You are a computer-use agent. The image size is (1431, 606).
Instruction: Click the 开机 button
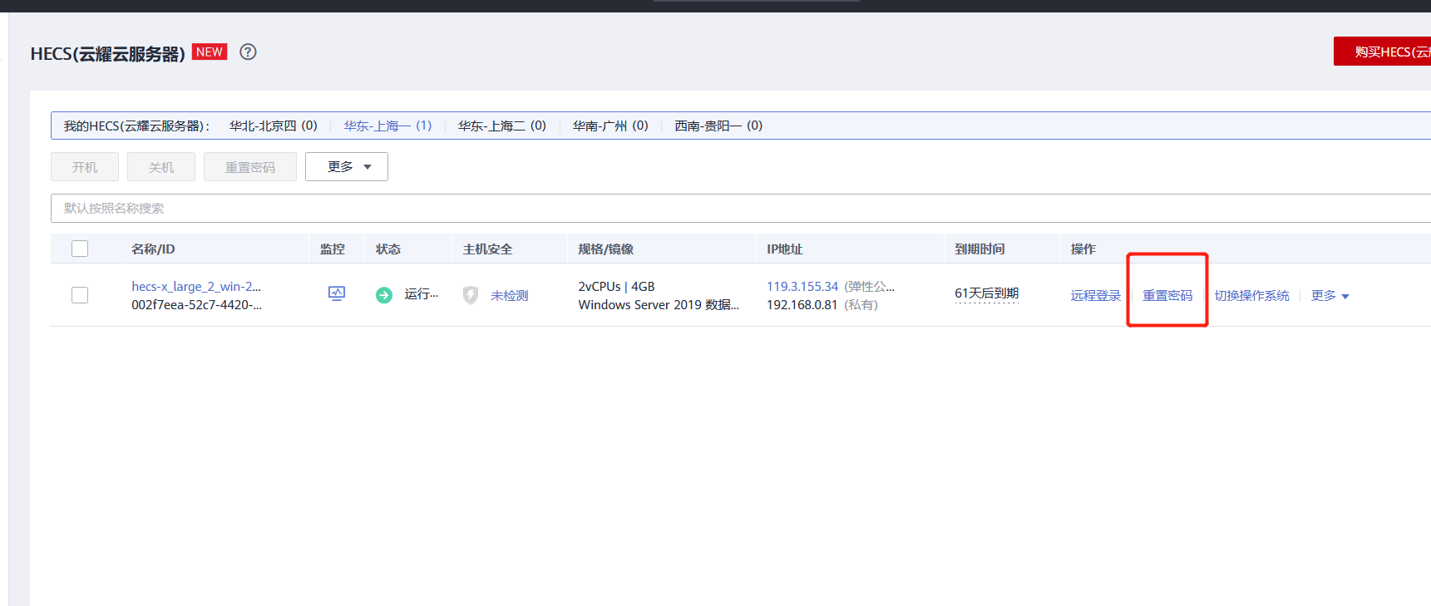(x=85, y=166)
